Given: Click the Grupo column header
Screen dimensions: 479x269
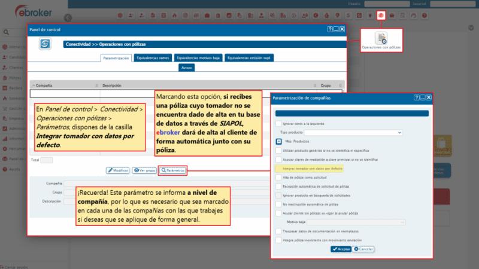Looking at the screenshot, I should pyautogui.click(x=326, y=85).
